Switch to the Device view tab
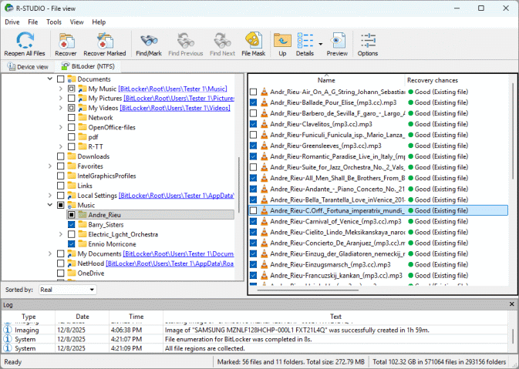The height and width of the screenshot is (369, 519). 29,67
